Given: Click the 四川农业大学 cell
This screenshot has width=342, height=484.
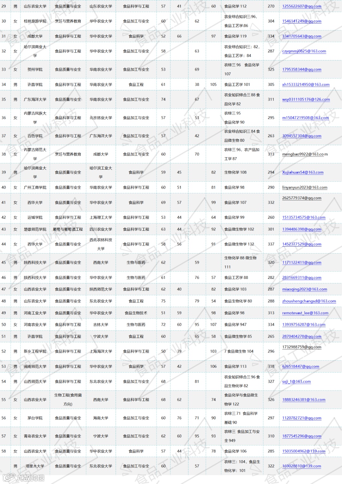Looking at the screenshot, I should (x=101, y=229).
